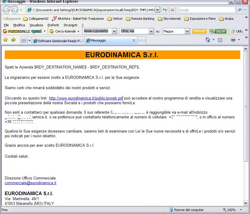Screen dimensions: 250x214
Task: Go to the home page
Action: click(x=207, y=40)
